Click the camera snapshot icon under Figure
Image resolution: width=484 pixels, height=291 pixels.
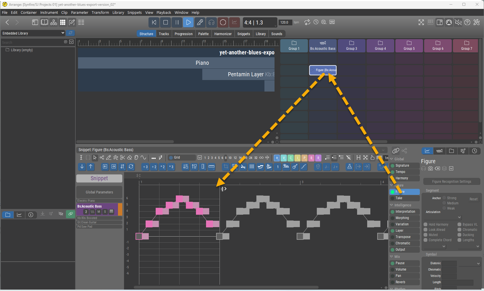tap(430, 168)
